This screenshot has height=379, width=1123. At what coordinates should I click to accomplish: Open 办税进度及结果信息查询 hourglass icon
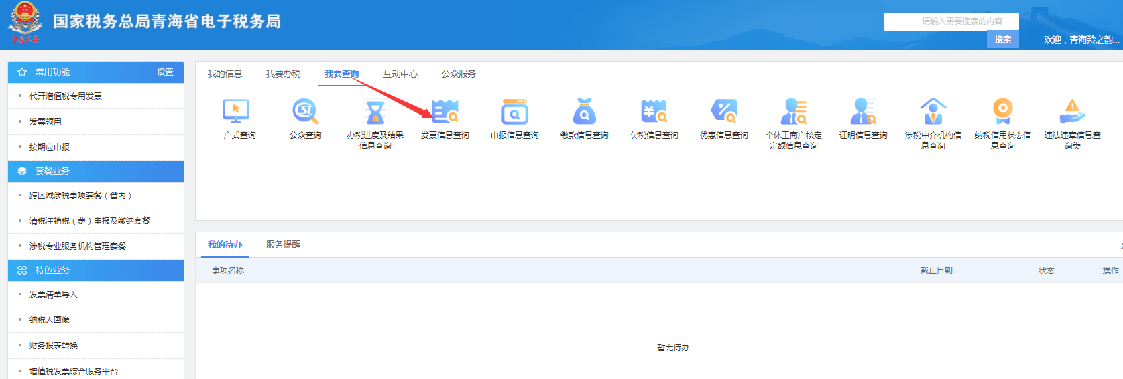(375, 111)
